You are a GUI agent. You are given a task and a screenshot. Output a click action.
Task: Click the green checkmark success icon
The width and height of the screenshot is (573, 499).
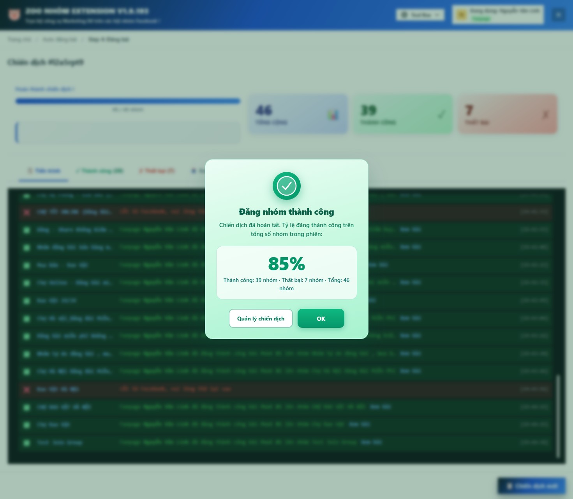click(x=287, y=186)
